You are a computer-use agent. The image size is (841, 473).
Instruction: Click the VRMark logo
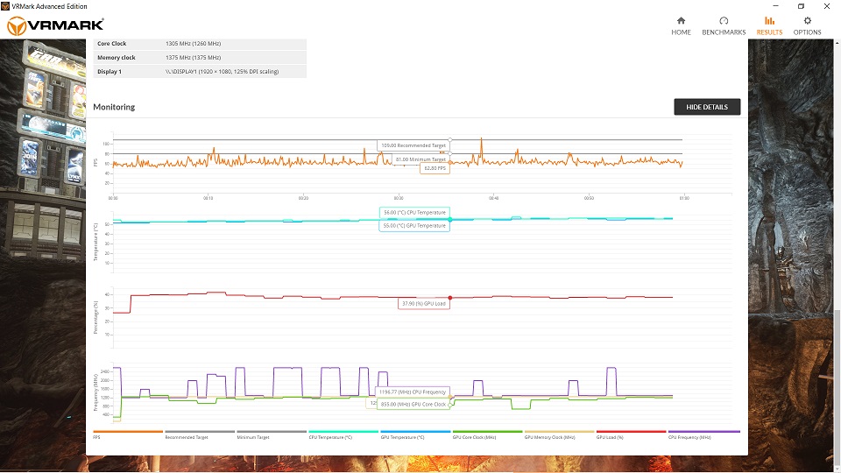(x=55, y=26)
